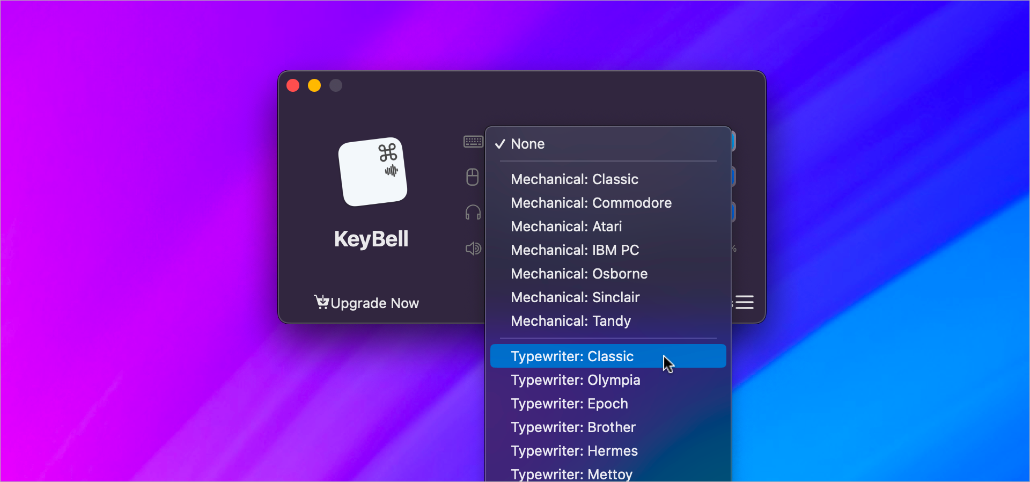The height and width of the screenshot is (482, 1030).
Task: Click the headphones output icon
Action: [x=473, y=213]
